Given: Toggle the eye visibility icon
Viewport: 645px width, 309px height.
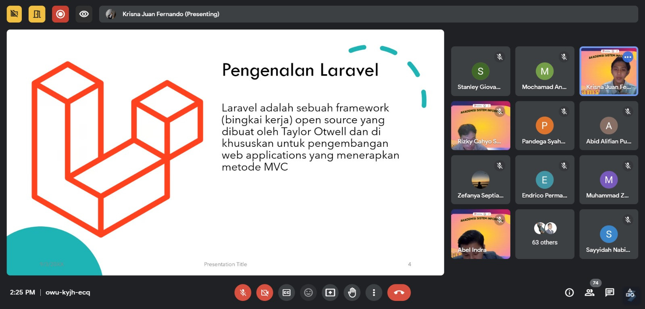Looking at the screenshot, I should [84, 14].
